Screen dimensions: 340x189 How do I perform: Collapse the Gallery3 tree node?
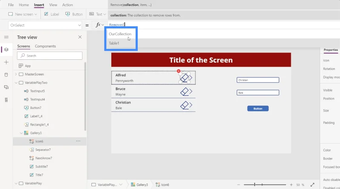[21, 133]
